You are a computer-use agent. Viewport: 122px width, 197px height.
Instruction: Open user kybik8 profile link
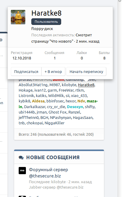coord(24,101)
